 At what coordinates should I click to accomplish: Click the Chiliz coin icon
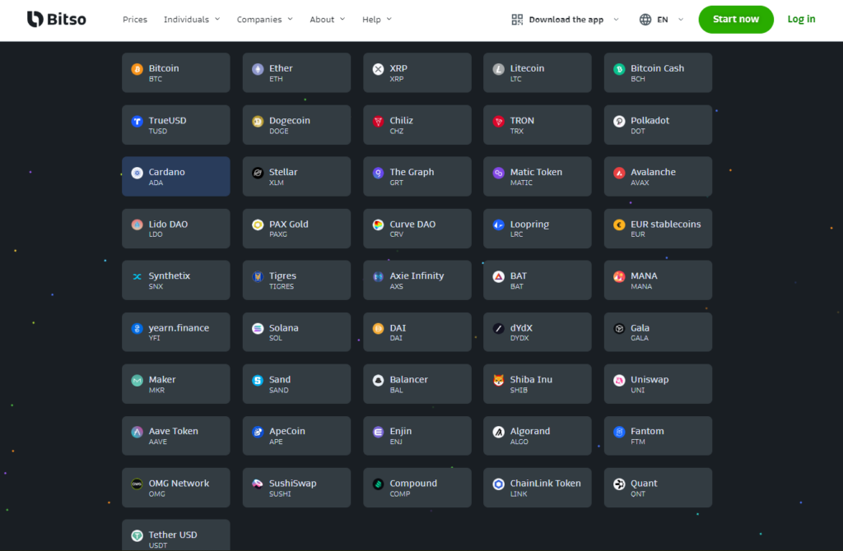(378, 121)
